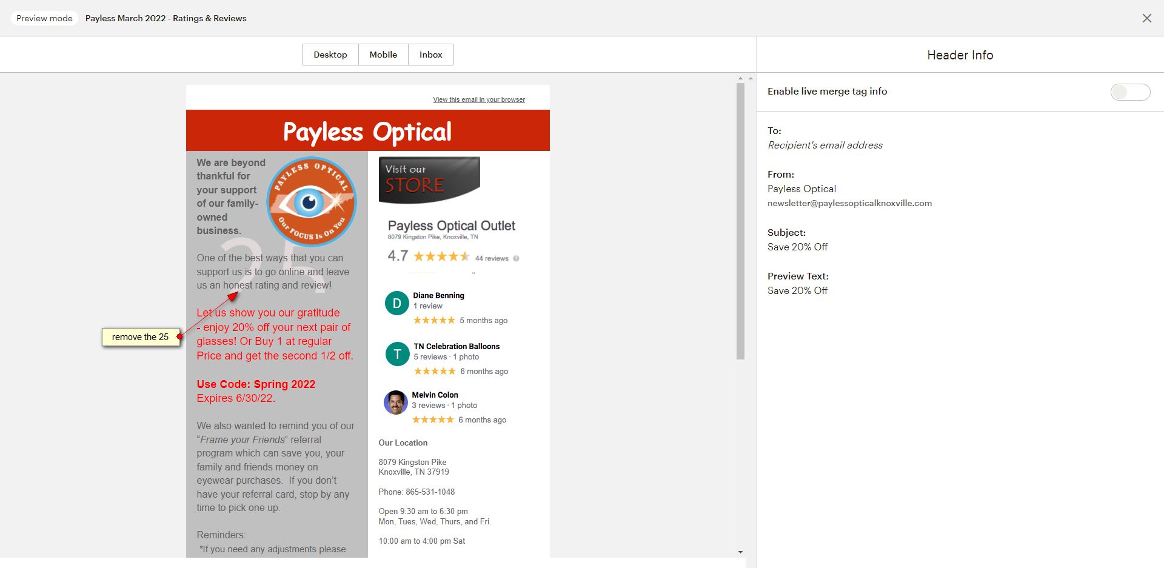Image resolution: width=1164 pixels, height=568 pixels.
Task: Click the 'Recipient's email address' placeholder text
Action: click(825, 145)
